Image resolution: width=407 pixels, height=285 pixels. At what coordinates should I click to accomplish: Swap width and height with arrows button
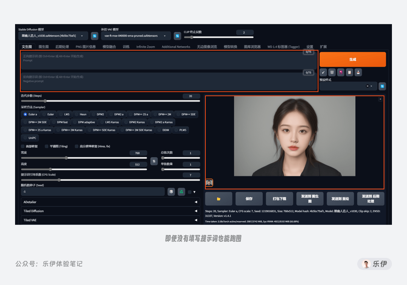pyautogui.click(x=154, y=161)
